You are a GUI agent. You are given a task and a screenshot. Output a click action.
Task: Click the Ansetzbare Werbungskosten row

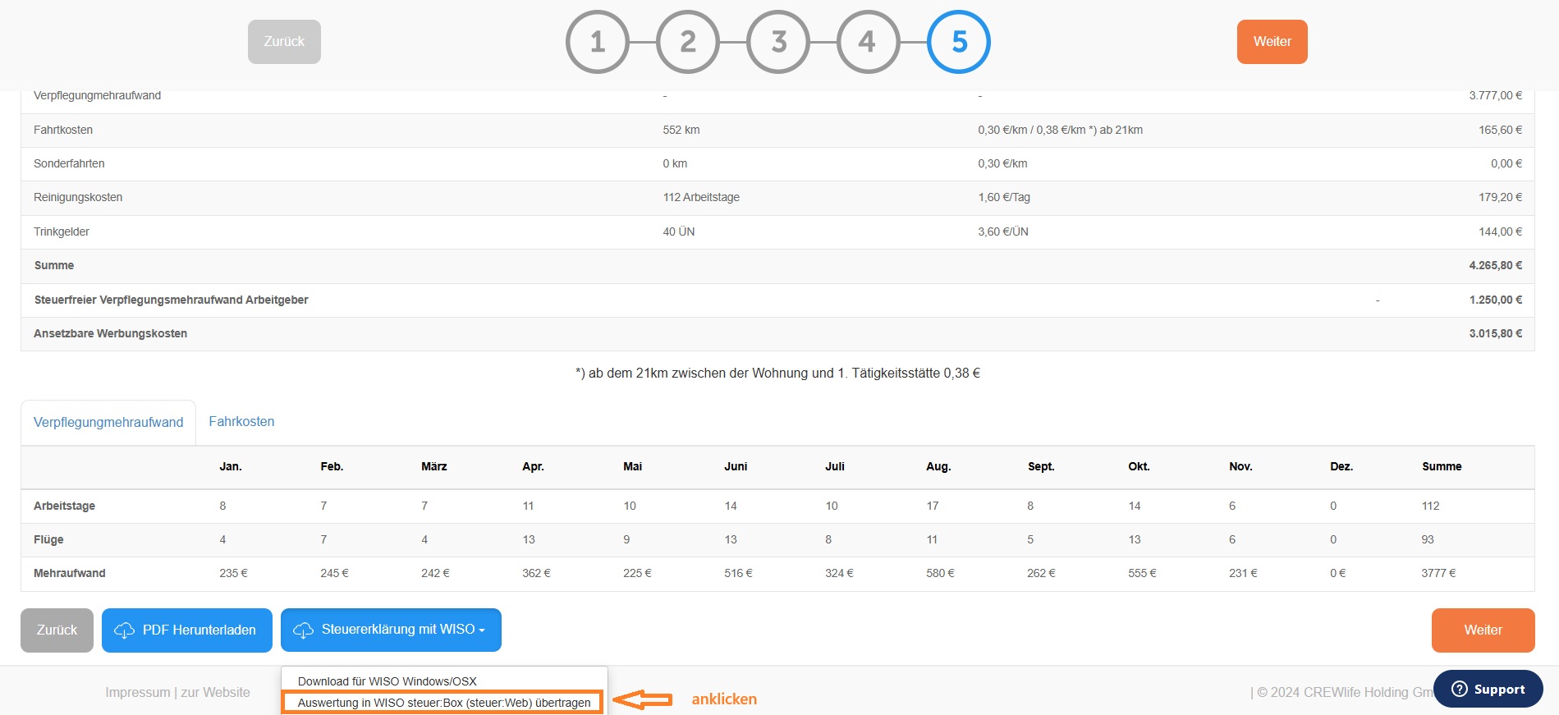pyautogui.click(x=777, y=333)
